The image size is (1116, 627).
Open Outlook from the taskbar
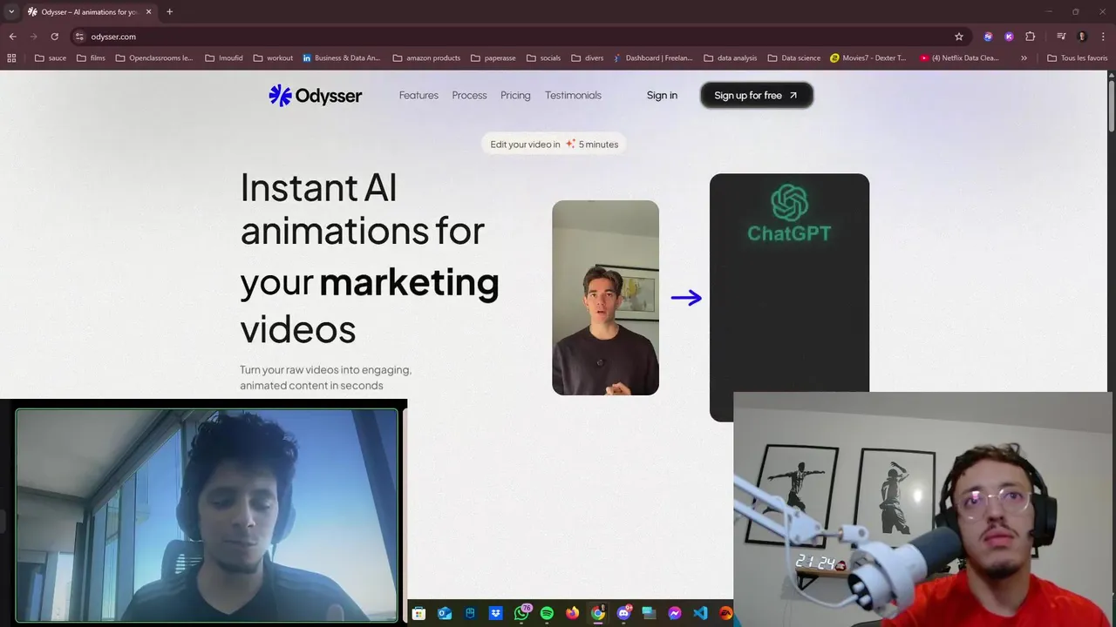click(445, 613)
